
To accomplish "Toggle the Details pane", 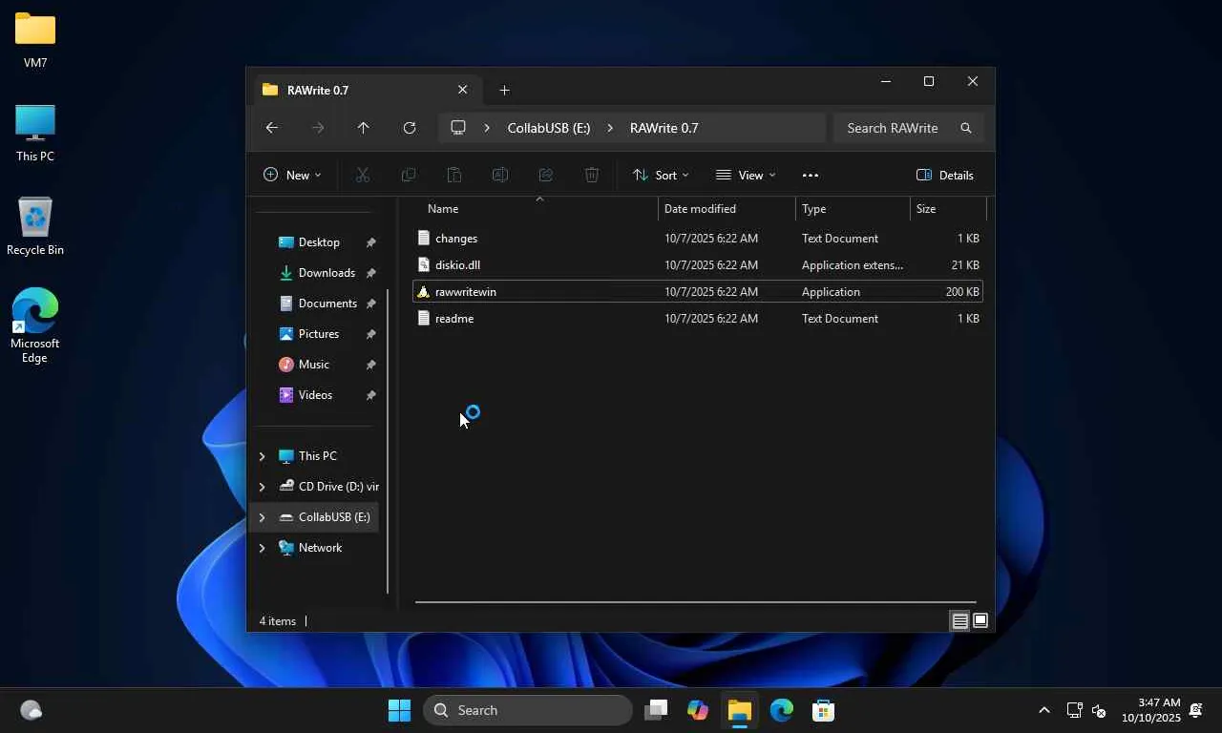I will 945,175.
